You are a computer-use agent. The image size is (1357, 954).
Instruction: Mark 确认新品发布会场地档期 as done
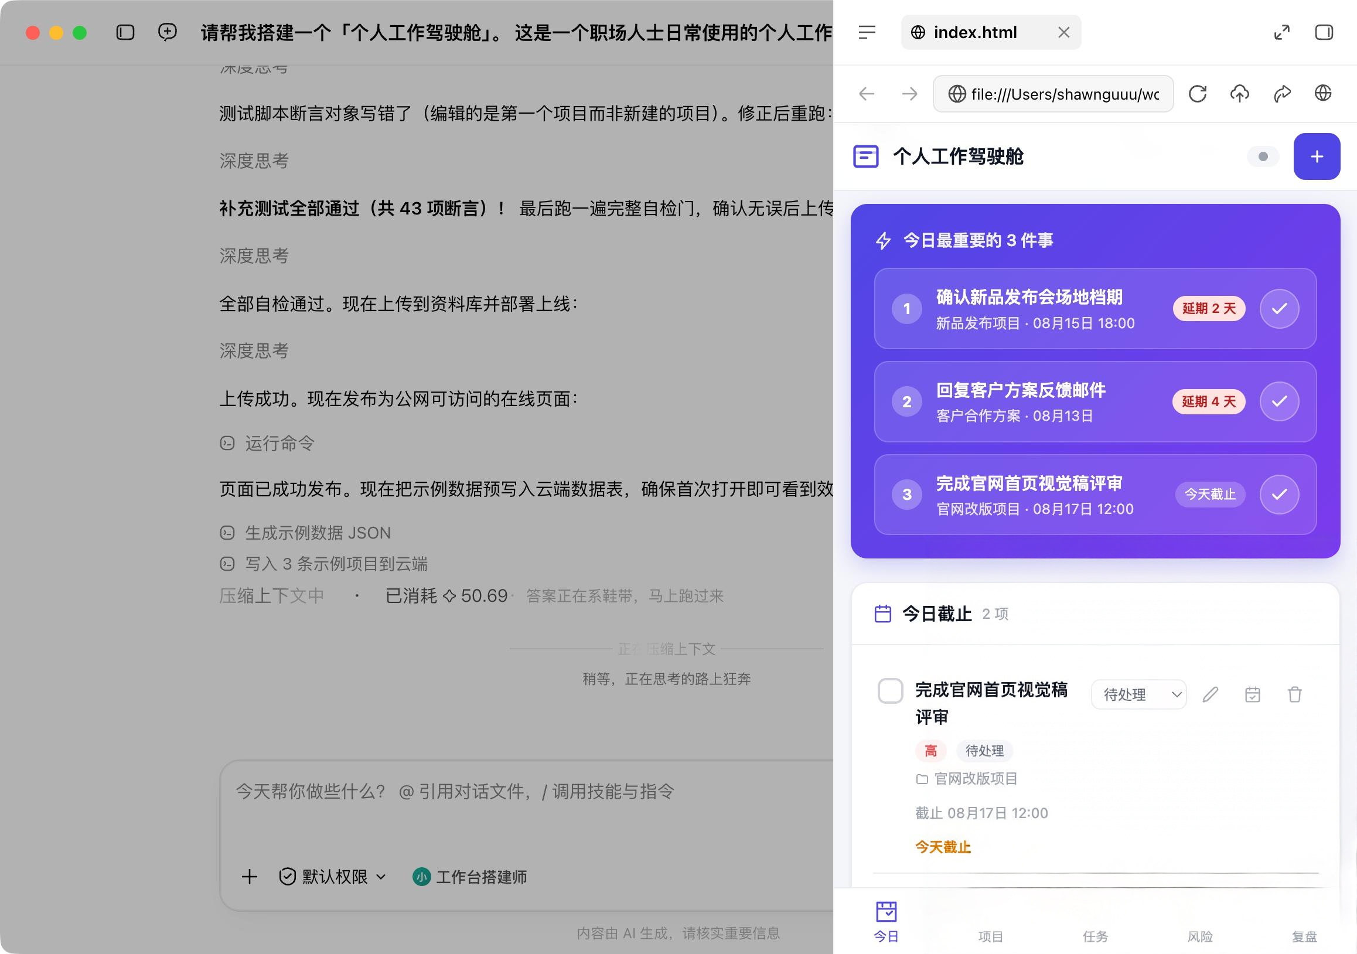tap(1280, 309)
